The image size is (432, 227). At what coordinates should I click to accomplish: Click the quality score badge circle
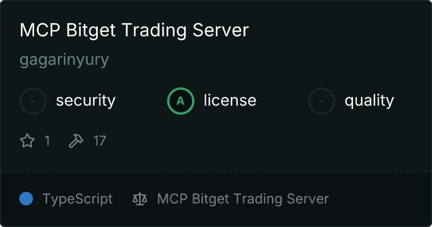click(x=322, y=101)
